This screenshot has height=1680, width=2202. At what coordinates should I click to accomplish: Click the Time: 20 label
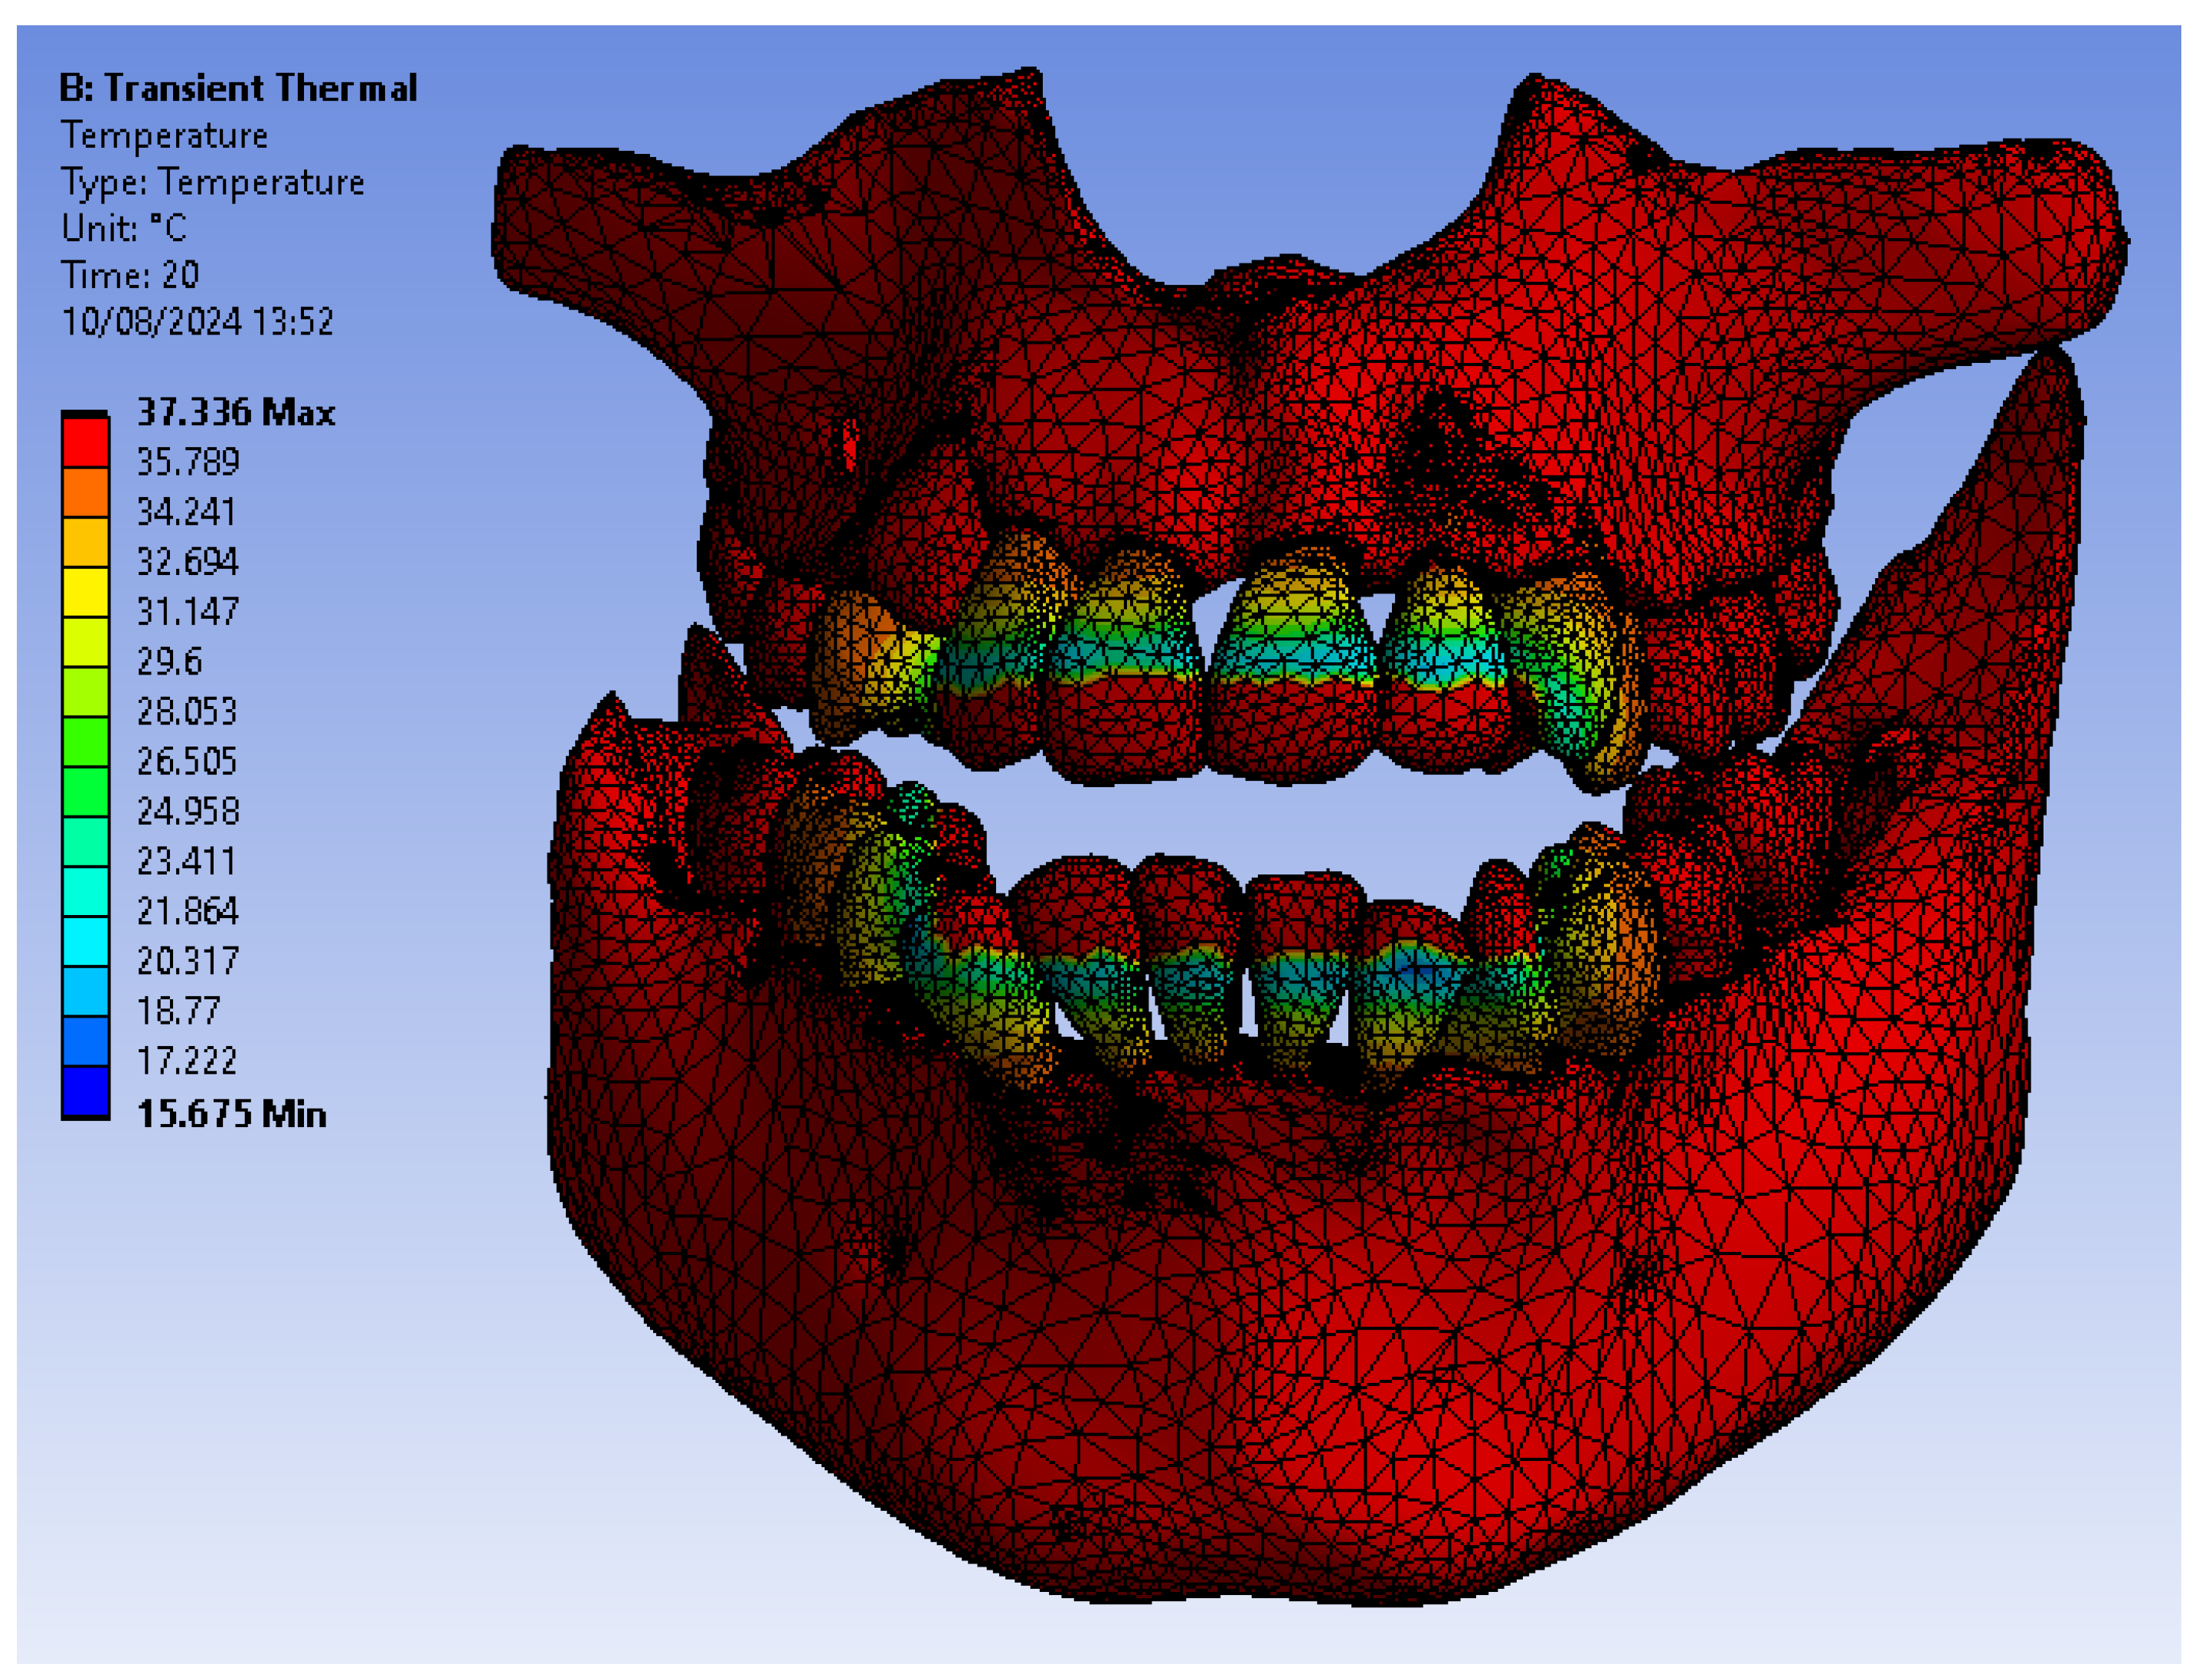point(130,275)
